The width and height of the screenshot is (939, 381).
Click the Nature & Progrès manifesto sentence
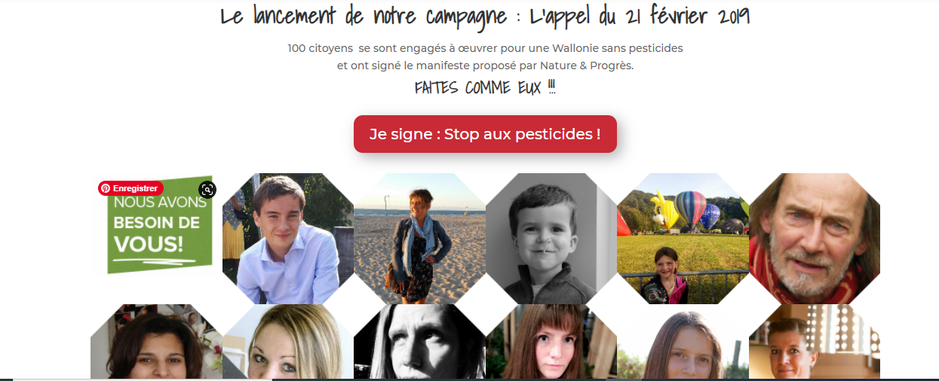[485, 66]
